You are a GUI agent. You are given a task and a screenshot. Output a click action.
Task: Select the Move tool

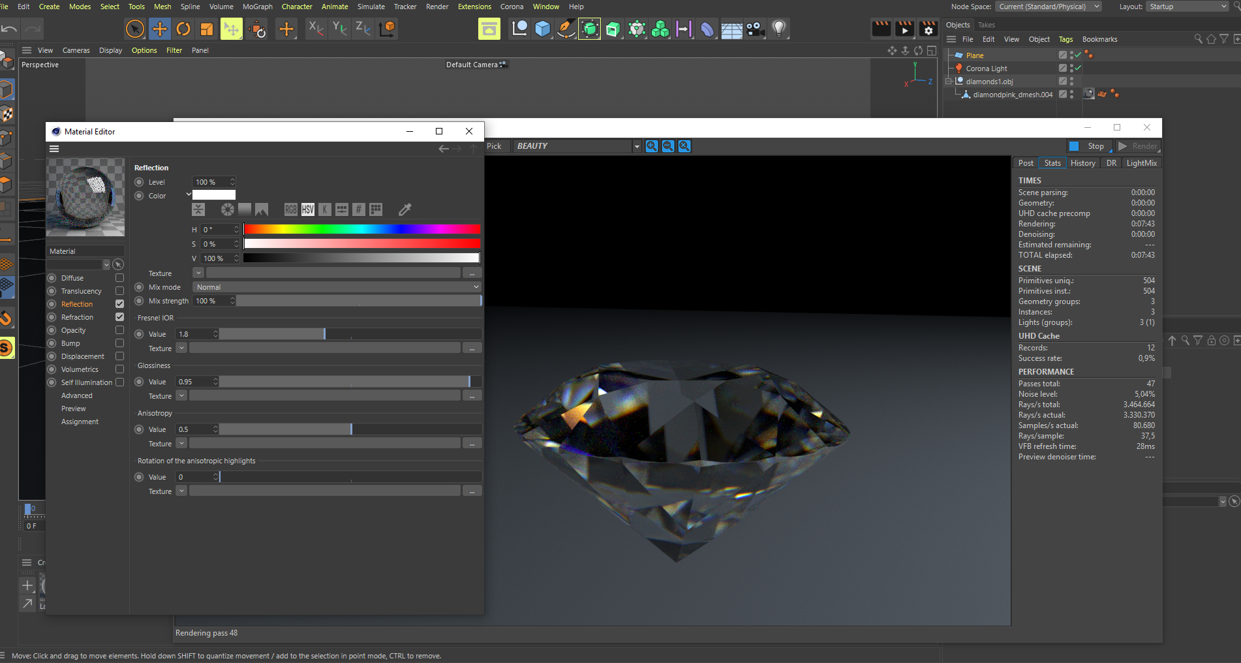coord(159,29)
